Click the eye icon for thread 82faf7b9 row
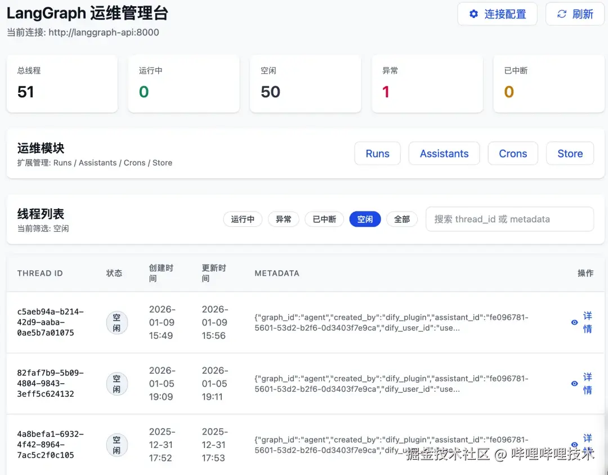Image resolution: width=608 pixels, height=475 pixels. coord(574,384)
